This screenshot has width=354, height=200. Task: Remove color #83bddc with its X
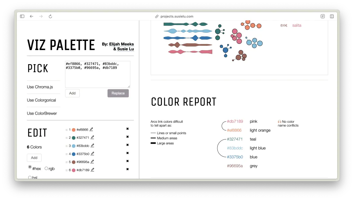[x=128, y=145]
